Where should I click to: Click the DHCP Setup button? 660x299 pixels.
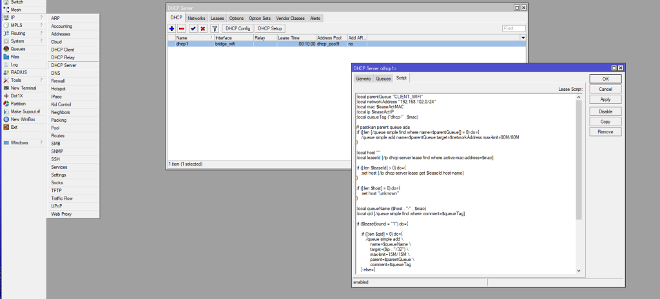click(x=270, y=28)
